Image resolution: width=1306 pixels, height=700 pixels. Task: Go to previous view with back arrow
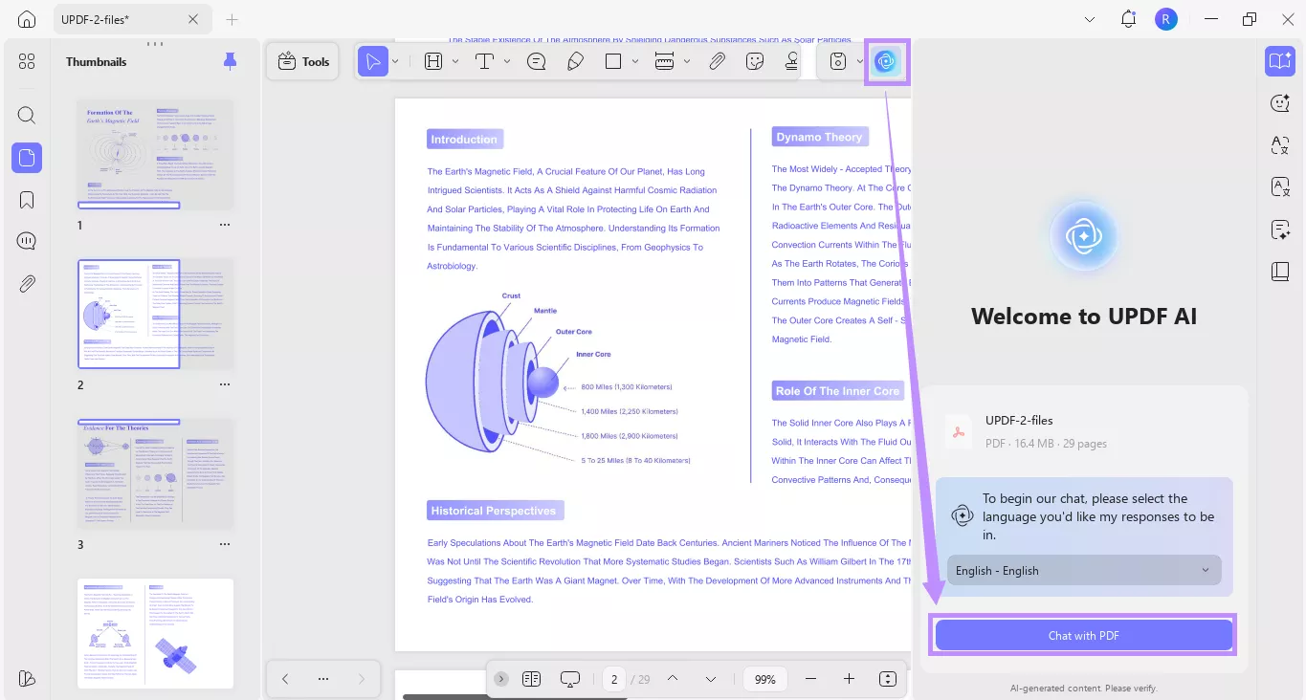pyautogui.click(x=285, y=679)
